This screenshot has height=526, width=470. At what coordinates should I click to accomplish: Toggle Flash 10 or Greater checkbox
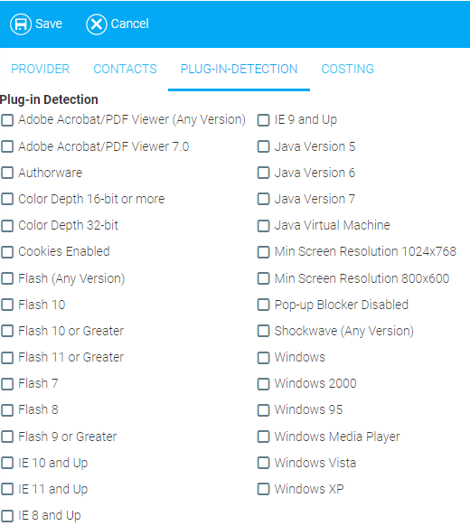[7, 331]
